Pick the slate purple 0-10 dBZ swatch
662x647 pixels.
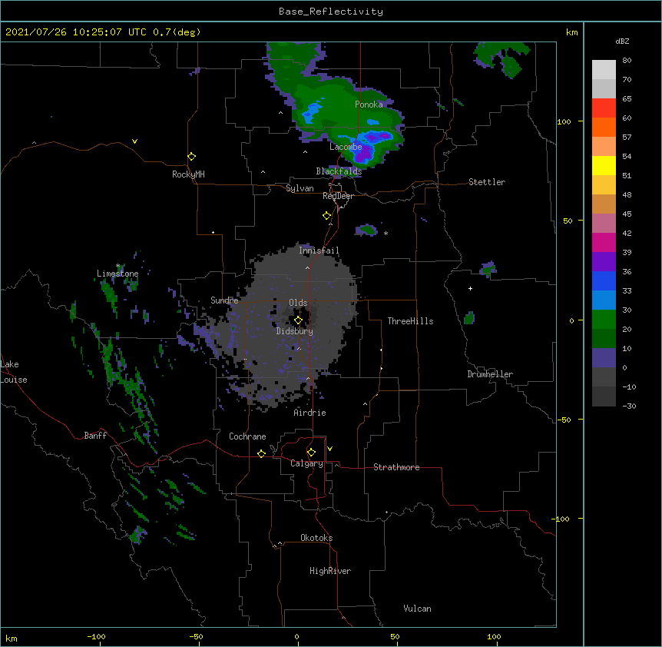[604, 358]
